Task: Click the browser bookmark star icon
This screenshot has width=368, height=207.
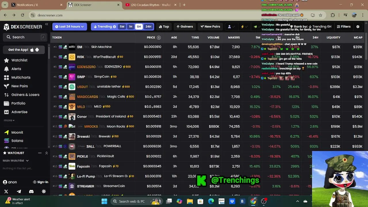Action: [x=321, y=15]
